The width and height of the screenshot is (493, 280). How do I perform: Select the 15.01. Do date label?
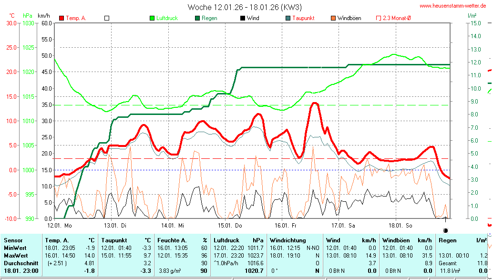(x=230, y=225)
